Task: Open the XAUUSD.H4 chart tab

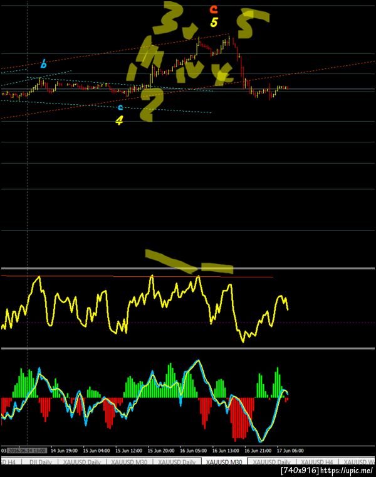Action: (316, 462)
